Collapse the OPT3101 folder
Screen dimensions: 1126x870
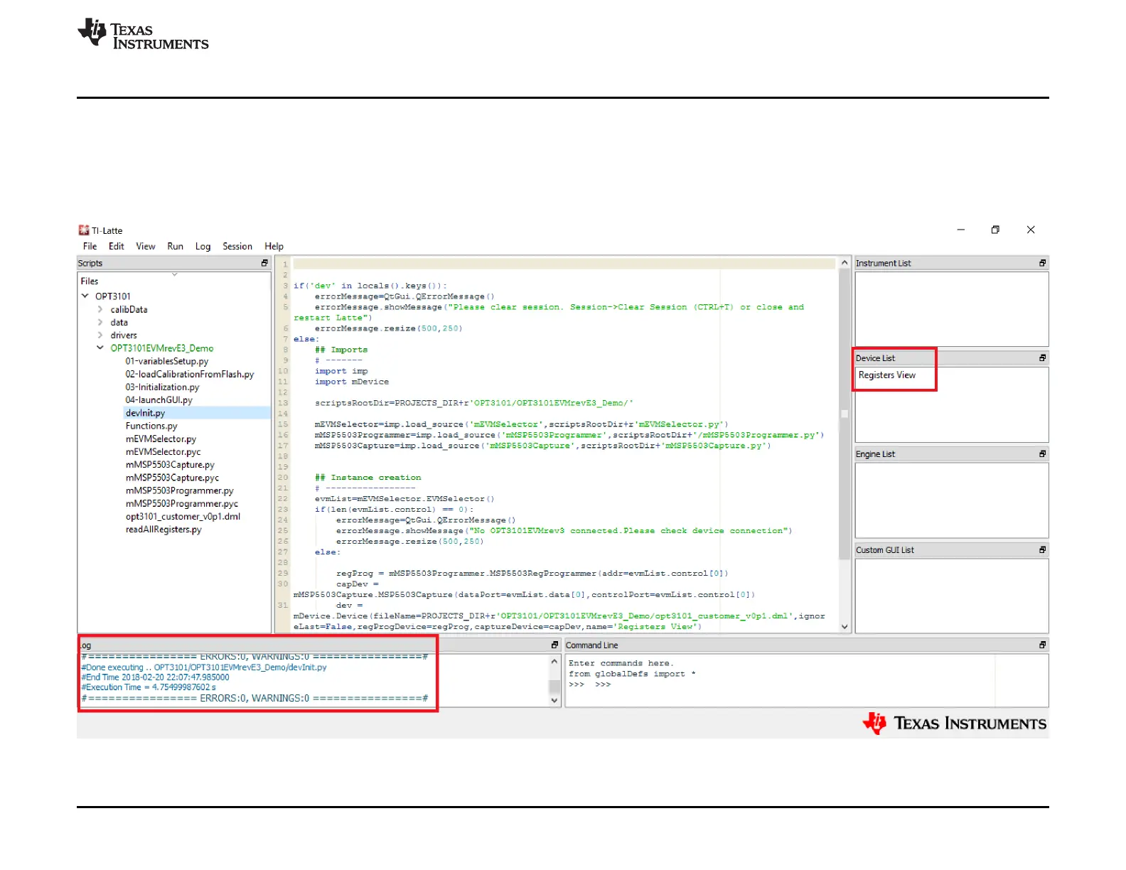85,296
